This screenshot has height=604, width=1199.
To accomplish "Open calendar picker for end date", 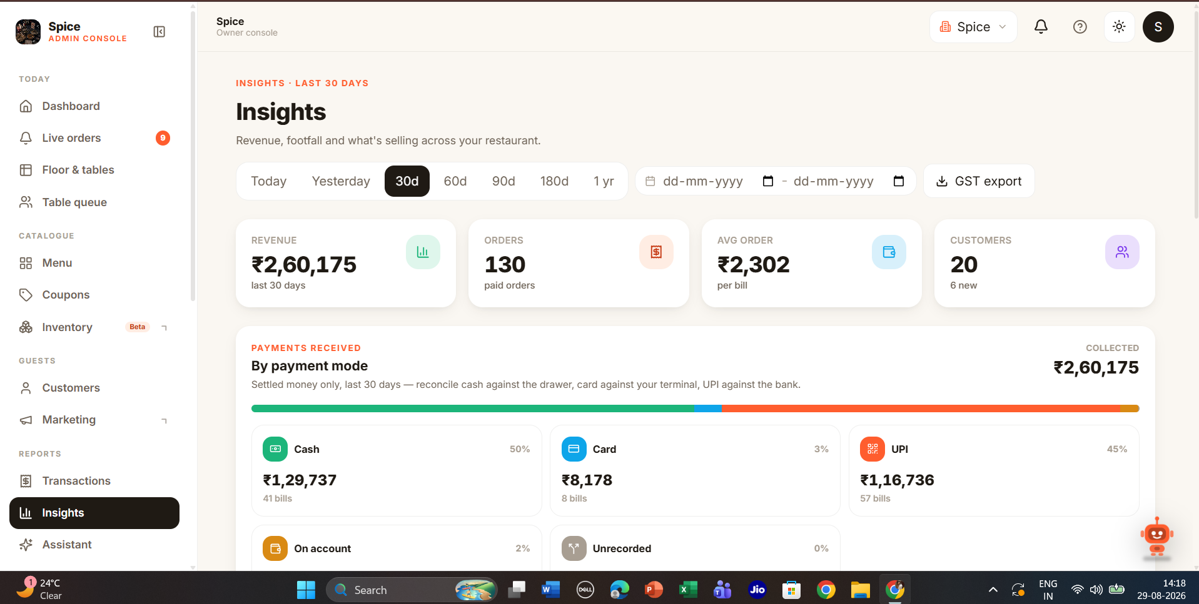I will tap(899, 181).
